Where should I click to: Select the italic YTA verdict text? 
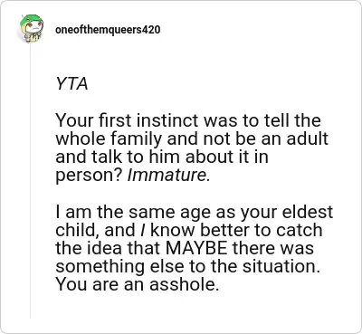71,83
